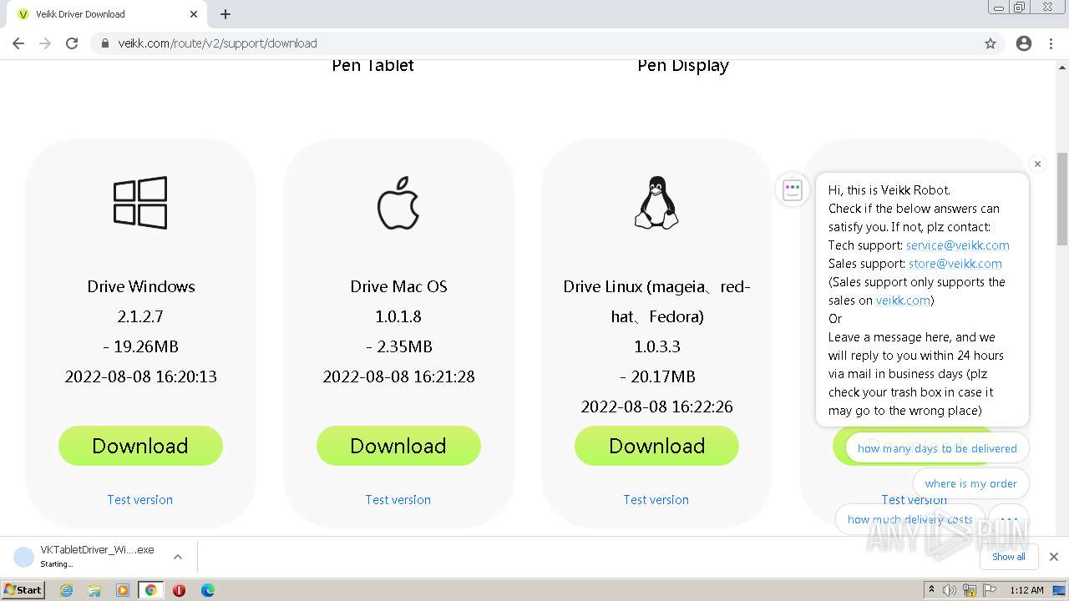Image resolution: width=1069 pixels, height=601 pixels.
Task: Click the Pen Display heading
Action: pyautogui.click(x=683, y=65)
